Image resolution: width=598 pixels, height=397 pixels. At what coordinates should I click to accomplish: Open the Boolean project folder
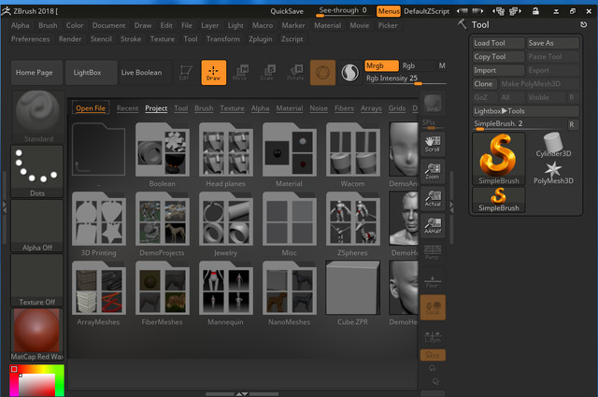(x=162, y=153)
